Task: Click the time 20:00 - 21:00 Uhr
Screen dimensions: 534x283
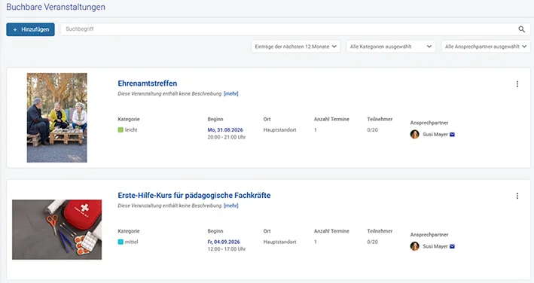Action: (227, 138)
